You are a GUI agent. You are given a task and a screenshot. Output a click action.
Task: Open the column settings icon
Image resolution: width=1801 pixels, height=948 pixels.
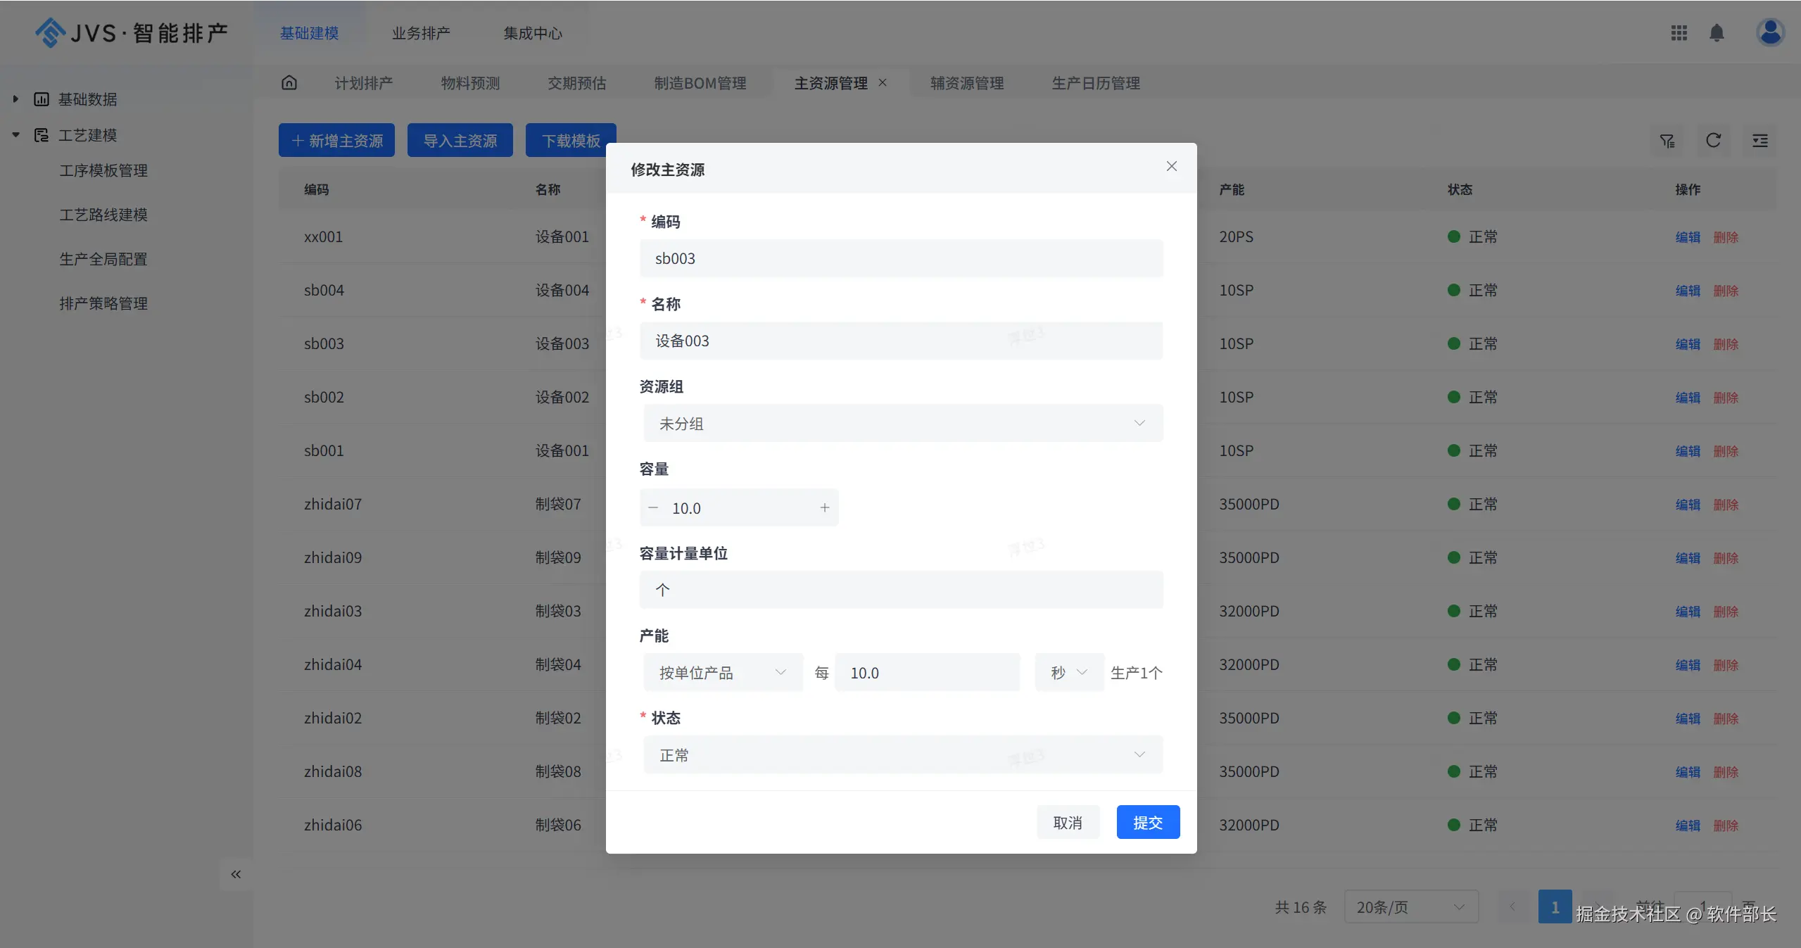(1759, 141)
